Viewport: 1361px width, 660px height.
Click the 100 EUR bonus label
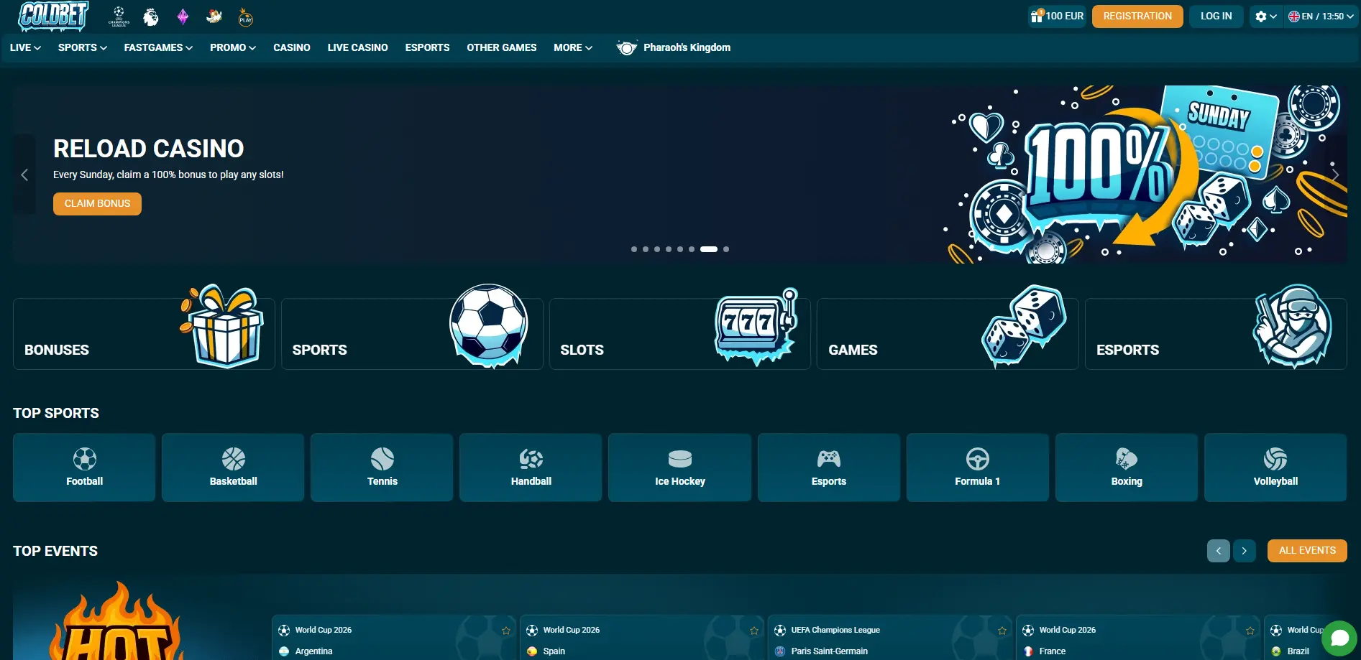[x=1064, y=16]
